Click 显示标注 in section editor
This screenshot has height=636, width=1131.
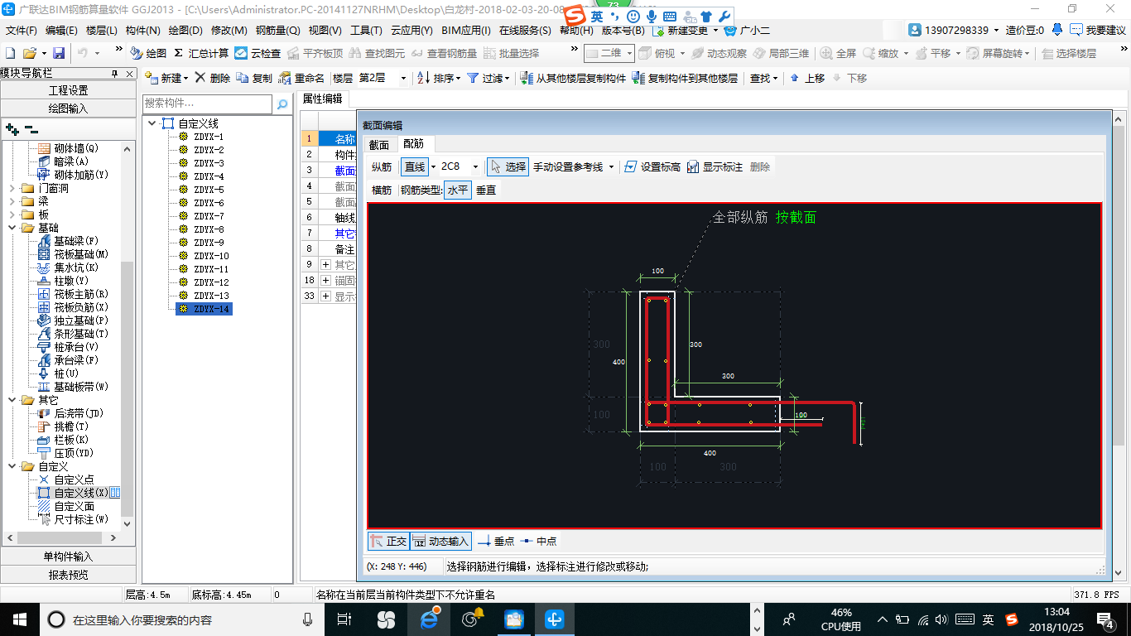715,166
